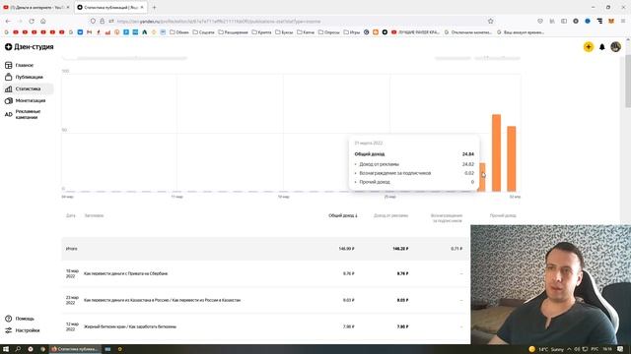Open the Опросы bookmarks folder

328,32
